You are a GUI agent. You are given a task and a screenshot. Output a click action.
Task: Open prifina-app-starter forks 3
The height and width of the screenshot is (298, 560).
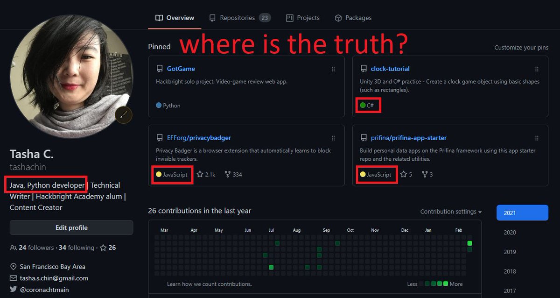coord(427,174)
